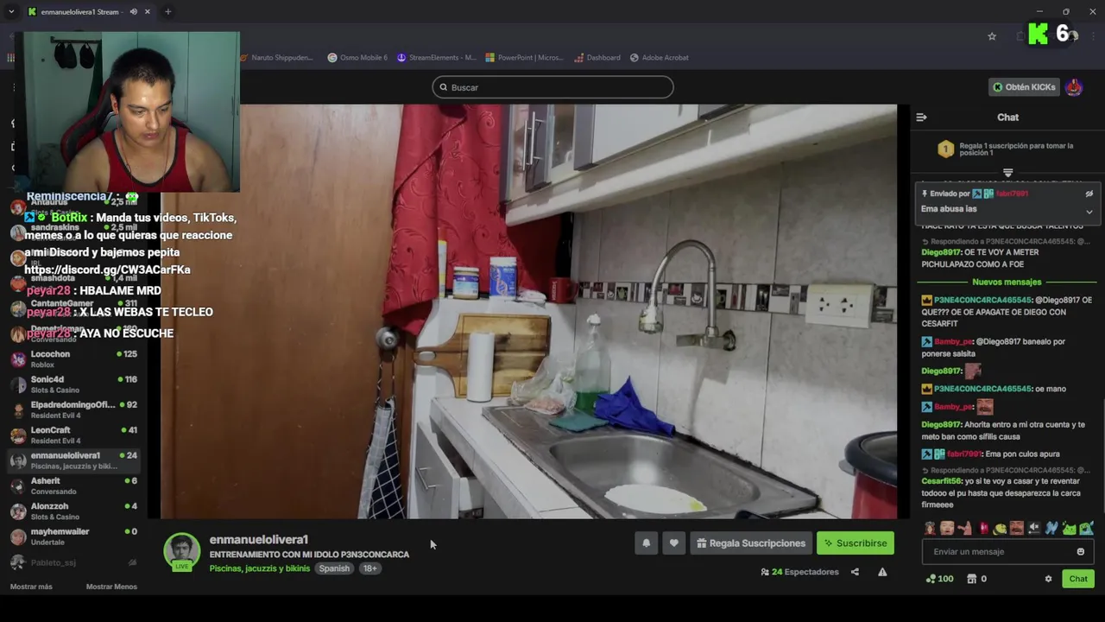Image resolution: width=1105 pixels, height=622 pixels.
Task: Open ElpadredomingoOfi channel in sidebar
Action: [74, 409]
